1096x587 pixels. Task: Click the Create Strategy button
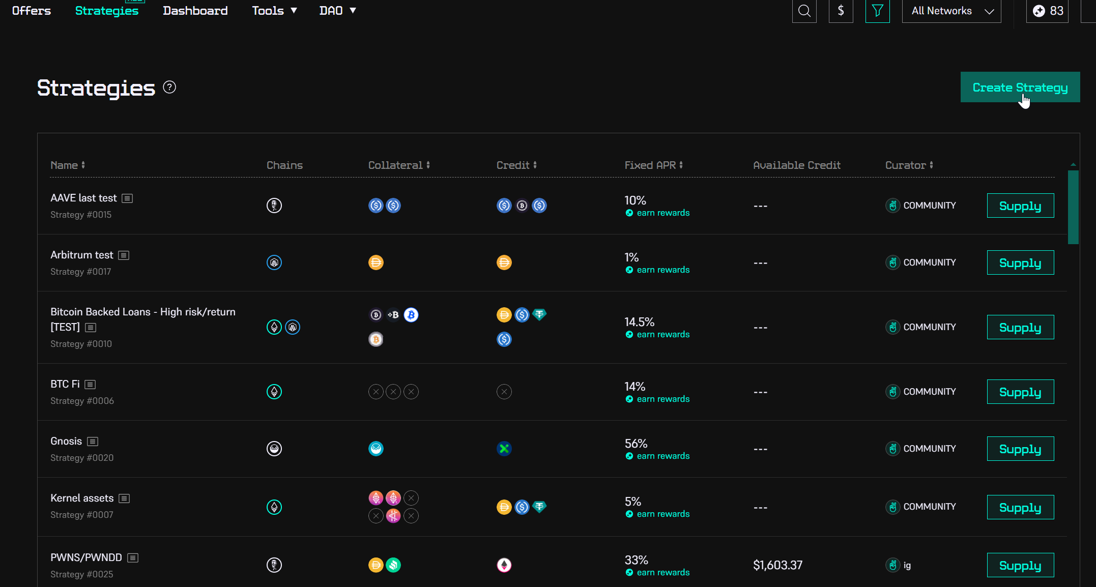click(1020, 87)
